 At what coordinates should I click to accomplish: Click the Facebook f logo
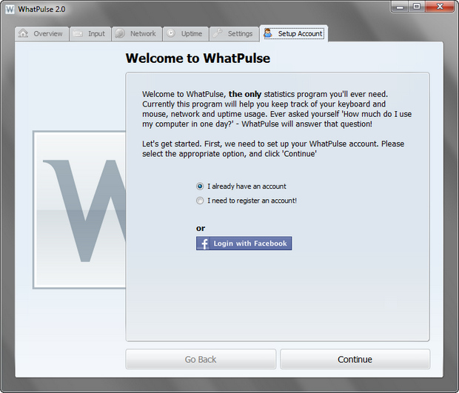pyautogui.click(x=203, y=243)
